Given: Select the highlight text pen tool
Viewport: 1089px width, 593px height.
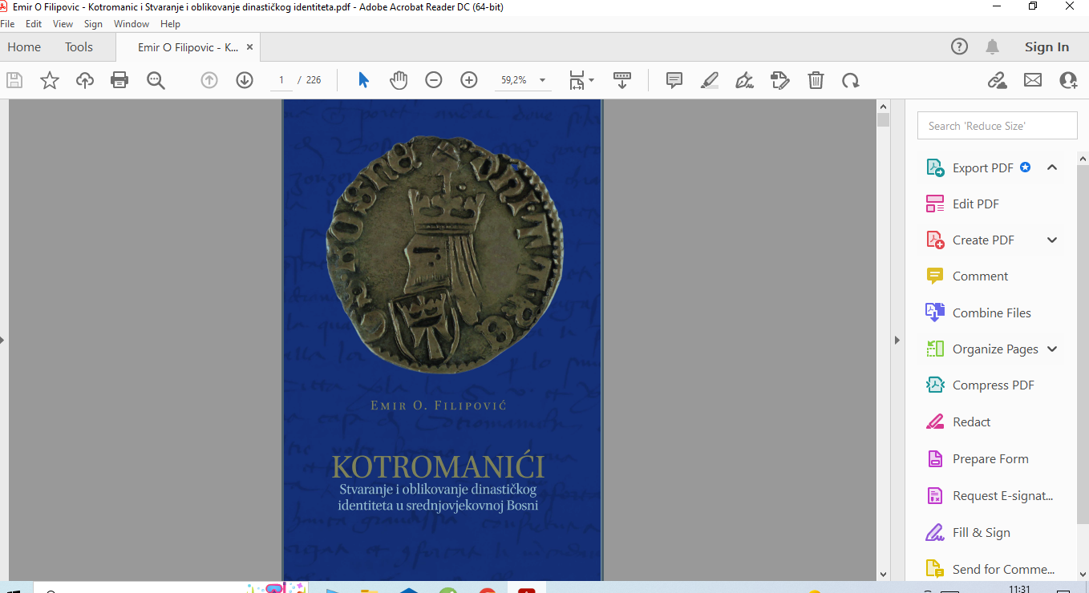Looking at the screenshot, I should click(x=710, y=80).
